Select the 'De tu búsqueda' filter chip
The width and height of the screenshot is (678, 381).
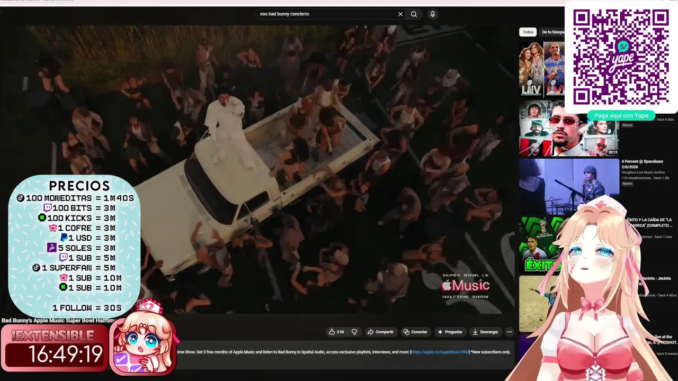pyautogui.click(x=552, y=32)
